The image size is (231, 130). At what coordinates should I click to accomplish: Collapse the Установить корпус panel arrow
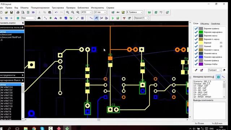click(x=23, y=23)
